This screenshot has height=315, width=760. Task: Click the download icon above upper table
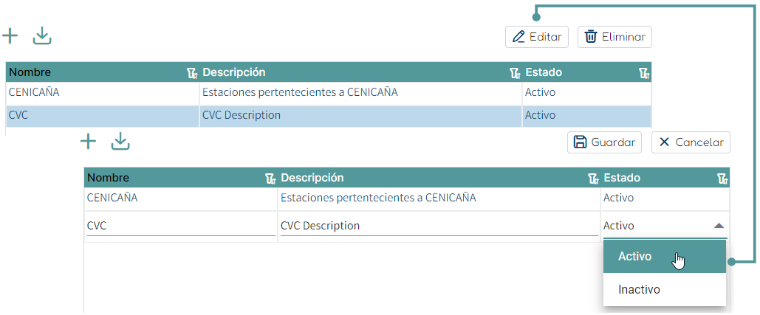42,36
